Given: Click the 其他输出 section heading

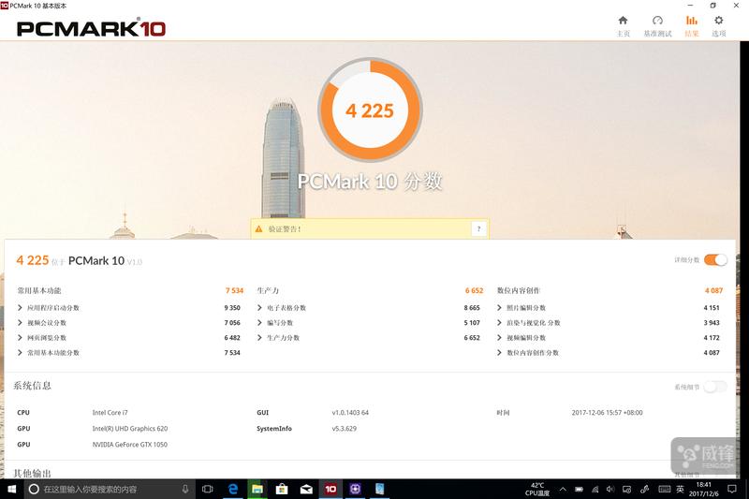Looking at the screenshot, I should [32, 474].
